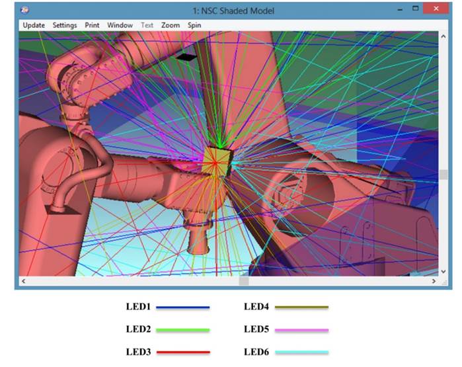
Task: Click the grayed-out Text menu item
Action: point(147,25)
